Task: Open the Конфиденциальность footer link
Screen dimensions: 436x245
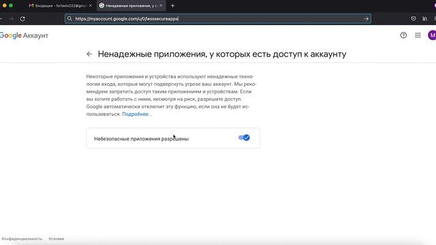Action: (x=22, y=239)
